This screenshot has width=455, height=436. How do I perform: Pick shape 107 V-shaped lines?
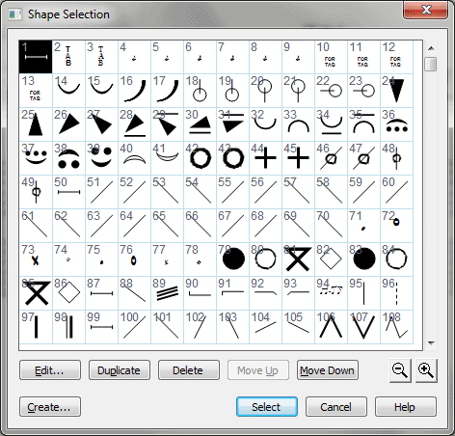coord(363,327)
